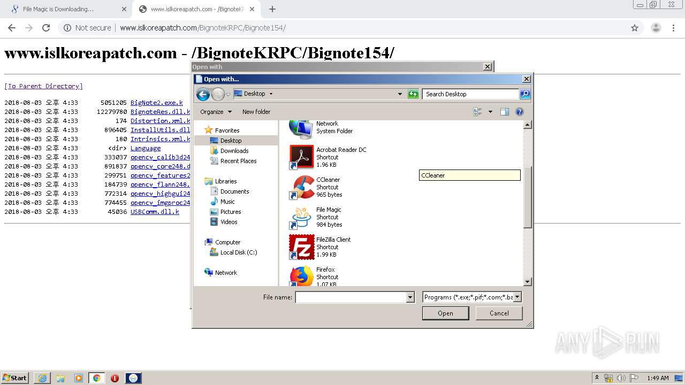Click the Forward arrow in Open with dialog

pos(218,95)
